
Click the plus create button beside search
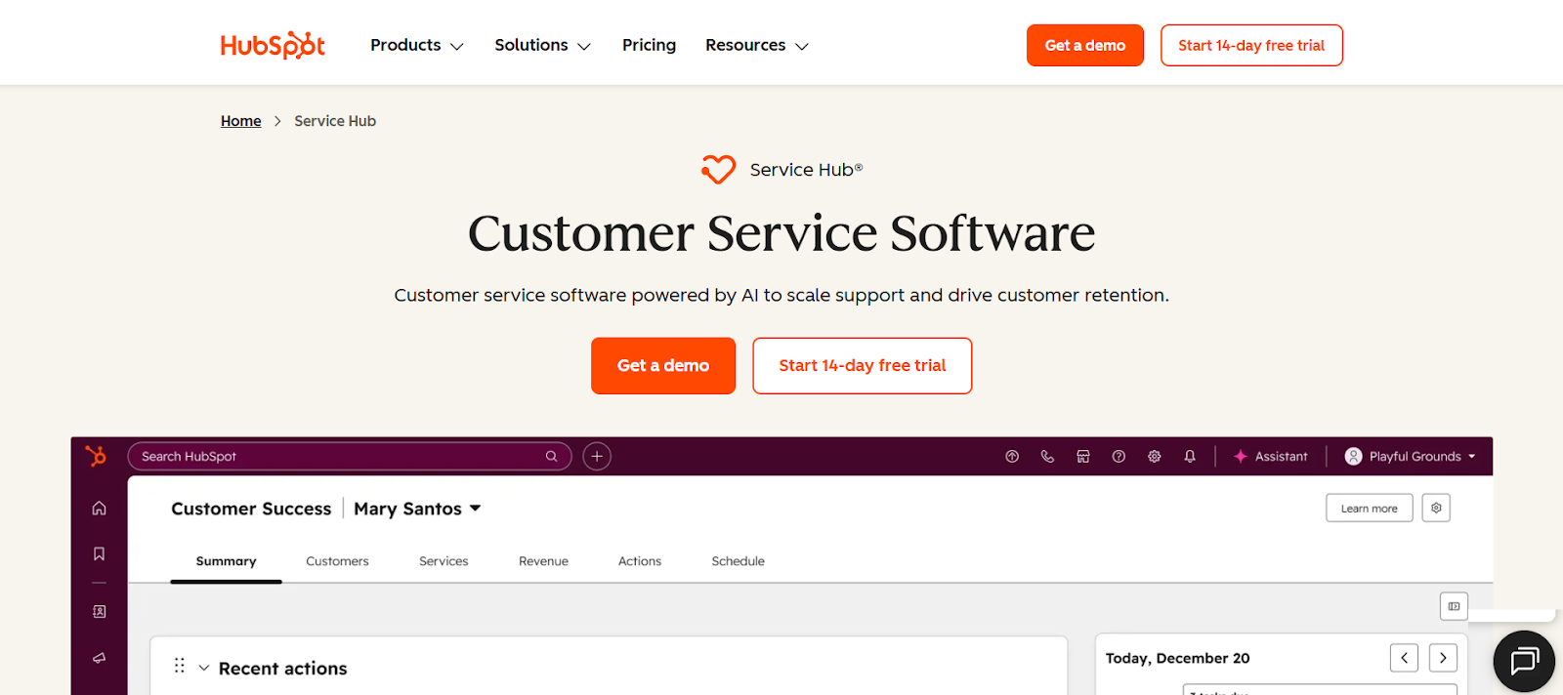point(597,456)
